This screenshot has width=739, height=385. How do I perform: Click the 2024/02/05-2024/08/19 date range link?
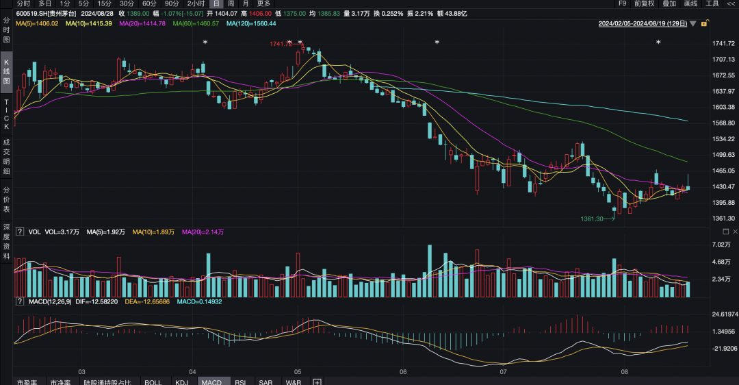coord(643,24)
